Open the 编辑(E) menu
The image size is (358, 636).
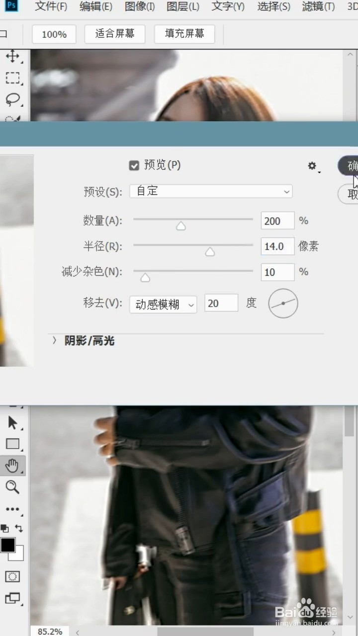[x=96, y=6]
